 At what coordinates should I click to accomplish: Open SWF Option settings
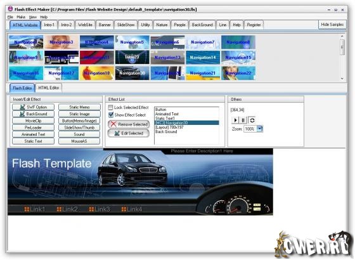tap(33, 107)
